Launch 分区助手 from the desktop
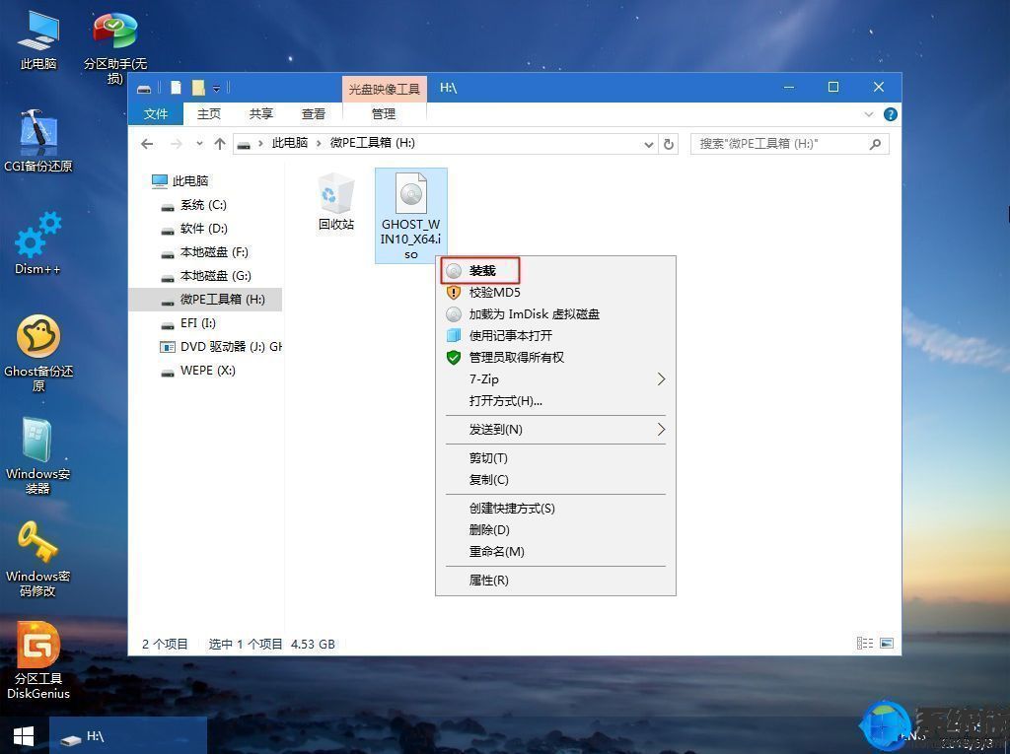This screenshot has width=1010, height=754. tap(113, 30)
